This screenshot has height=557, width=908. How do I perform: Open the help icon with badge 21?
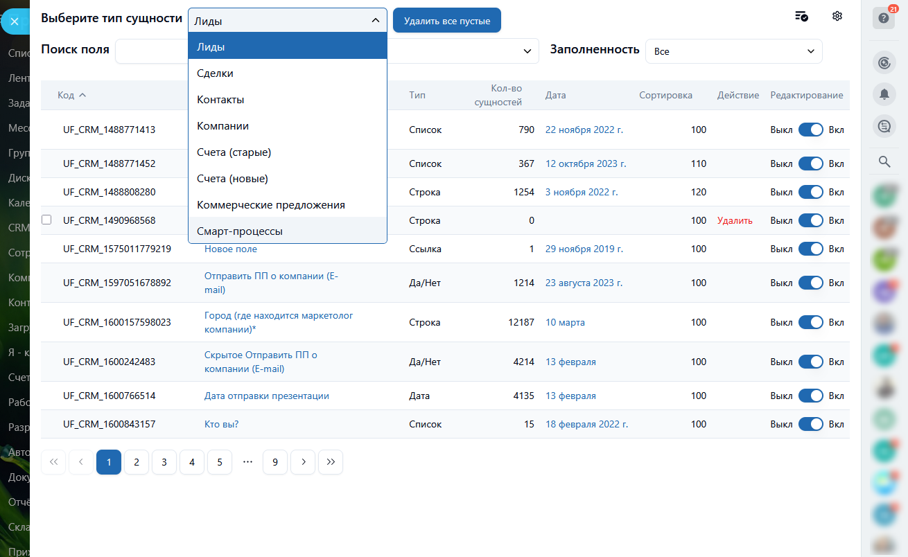[x=883, y=18]
